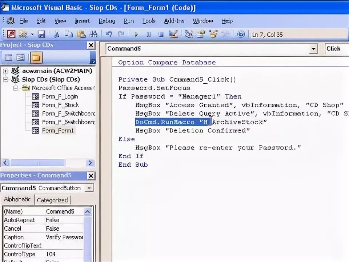Open the Command5 CommandButton object dropdown
Image resolution: width=349 pixels, height=262 pixels.
coord(89,188)
